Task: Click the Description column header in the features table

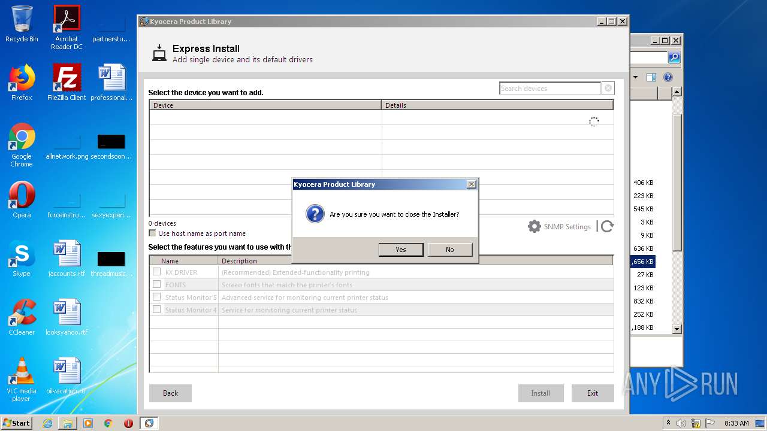Action: 415,261
